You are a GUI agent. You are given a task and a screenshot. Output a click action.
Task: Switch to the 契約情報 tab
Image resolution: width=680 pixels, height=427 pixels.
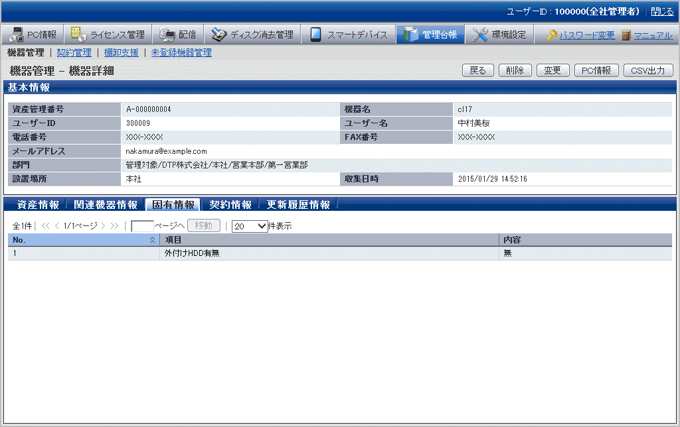230,204
